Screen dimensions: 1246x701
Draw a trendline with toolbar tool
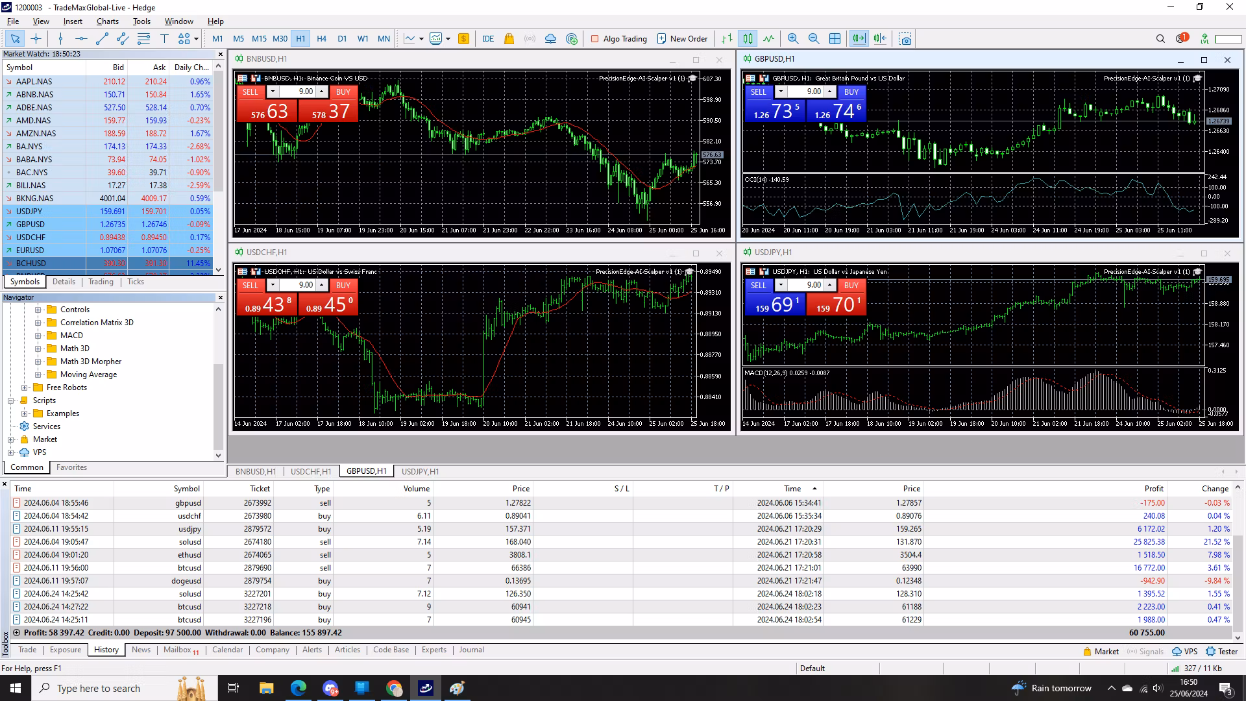coord(102,39)
